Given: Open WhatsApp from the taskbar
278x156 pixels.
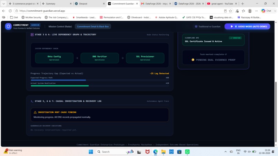Looking at the screenshot, I should click(x=187, y=152).
